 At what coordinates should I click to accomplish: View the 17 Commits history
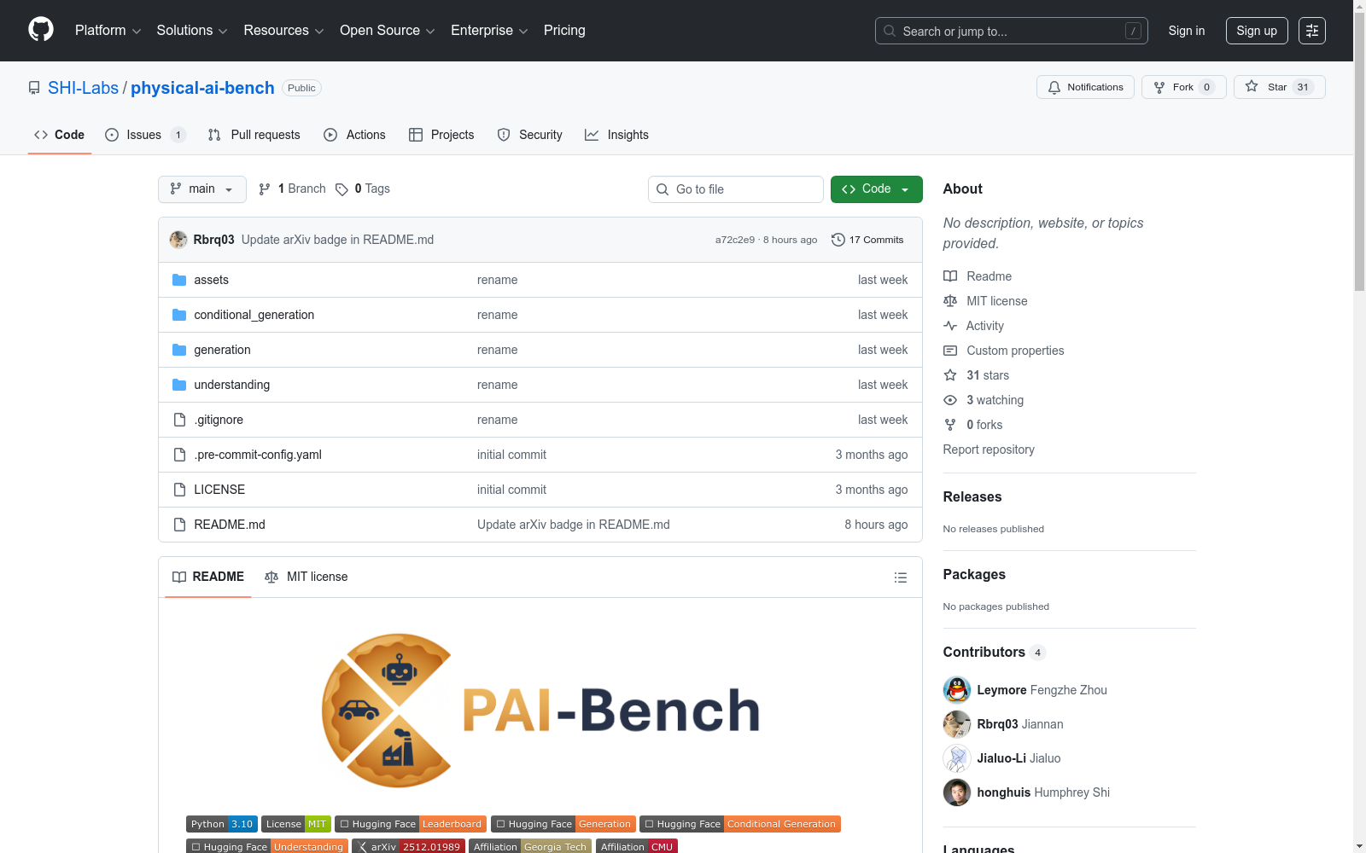pyautogui.click(x=867, y=240)
